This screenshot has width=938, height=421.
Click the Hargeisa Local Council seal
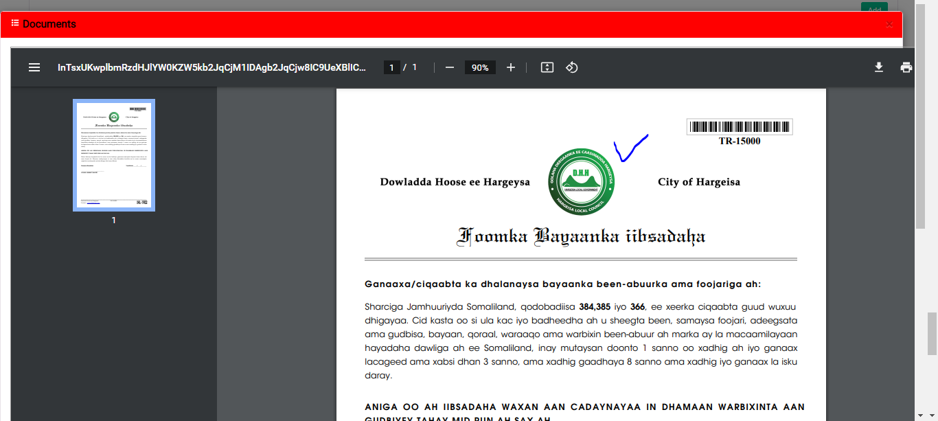click(x=582, y=182)
